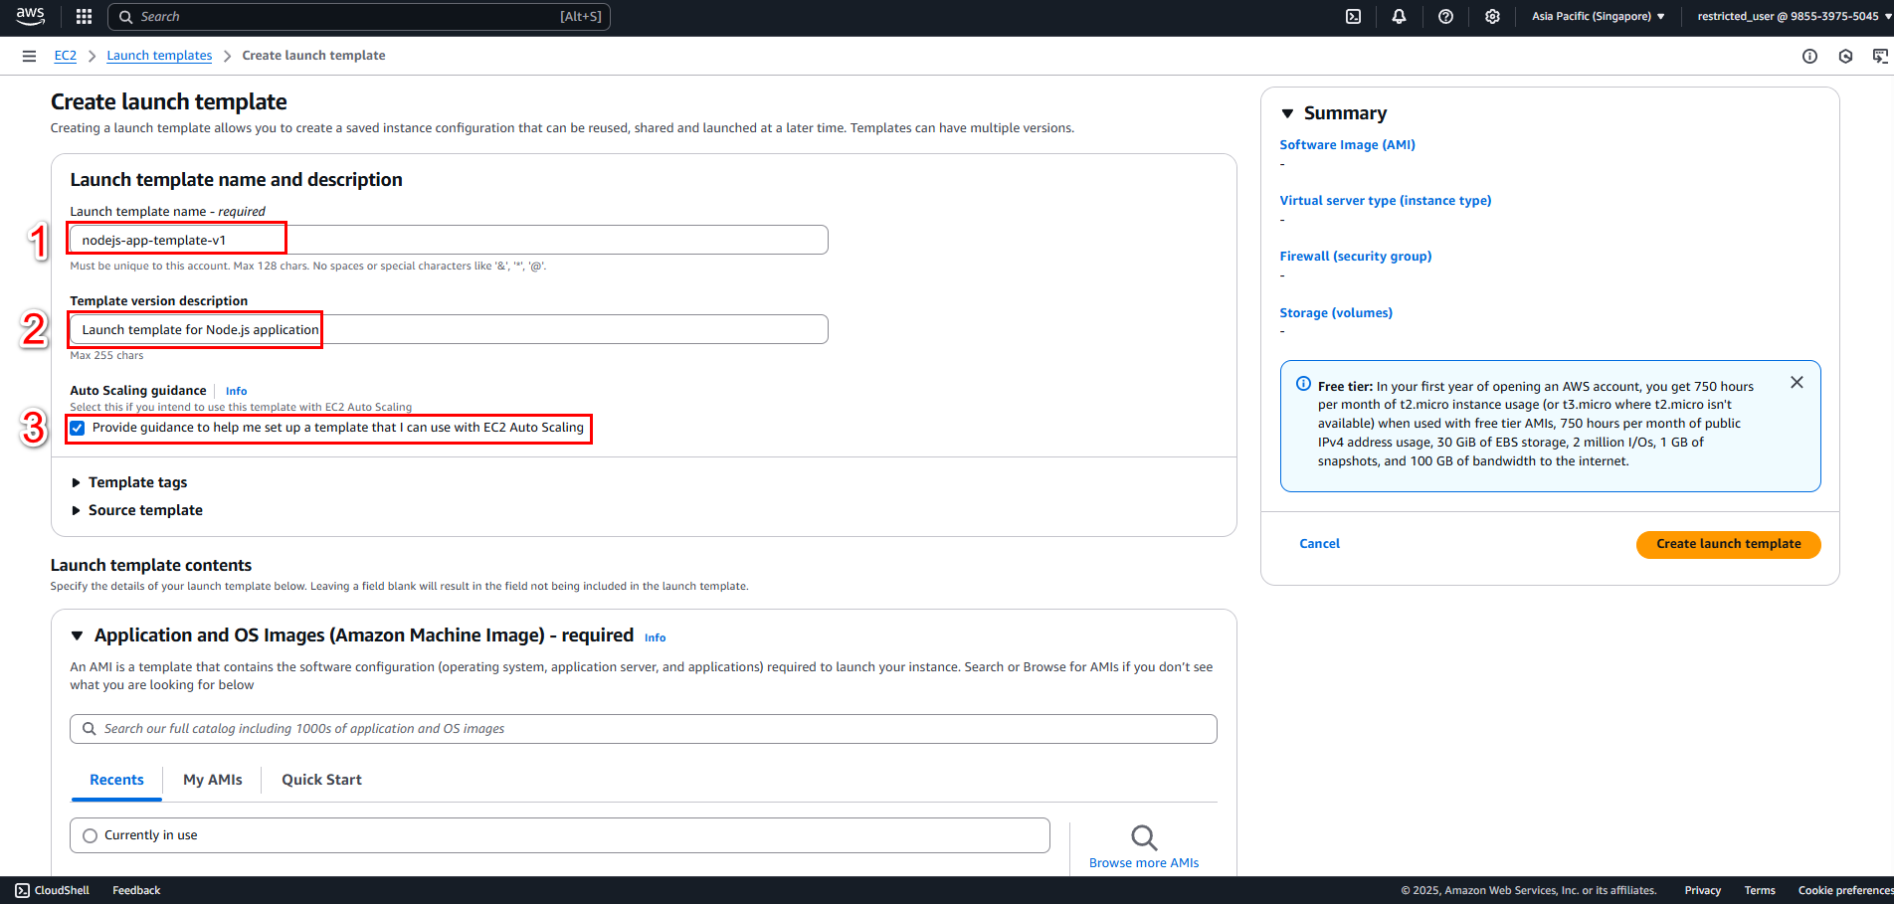
Task: Expand the Source template section
Action: tap(136, 510)
